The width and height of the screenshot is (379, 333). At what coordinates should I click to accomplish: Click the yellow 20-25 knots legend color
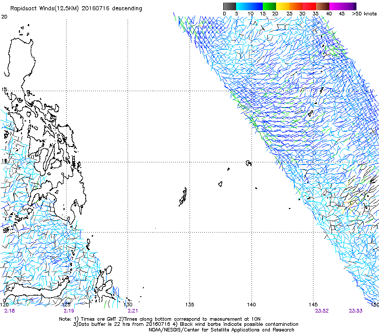(283, 6)
